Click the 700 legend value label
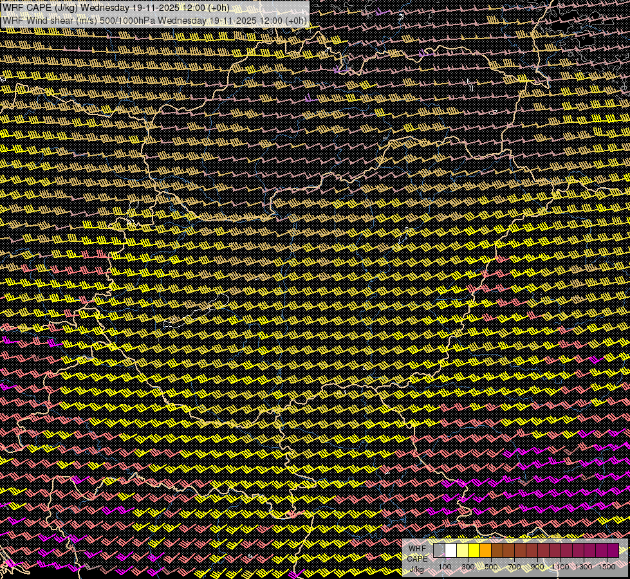630x579 pixels. 514,567
